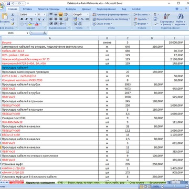Click the insert function fx icon
This screenshot has width=189, height=189.
click(x=45, y=33)
